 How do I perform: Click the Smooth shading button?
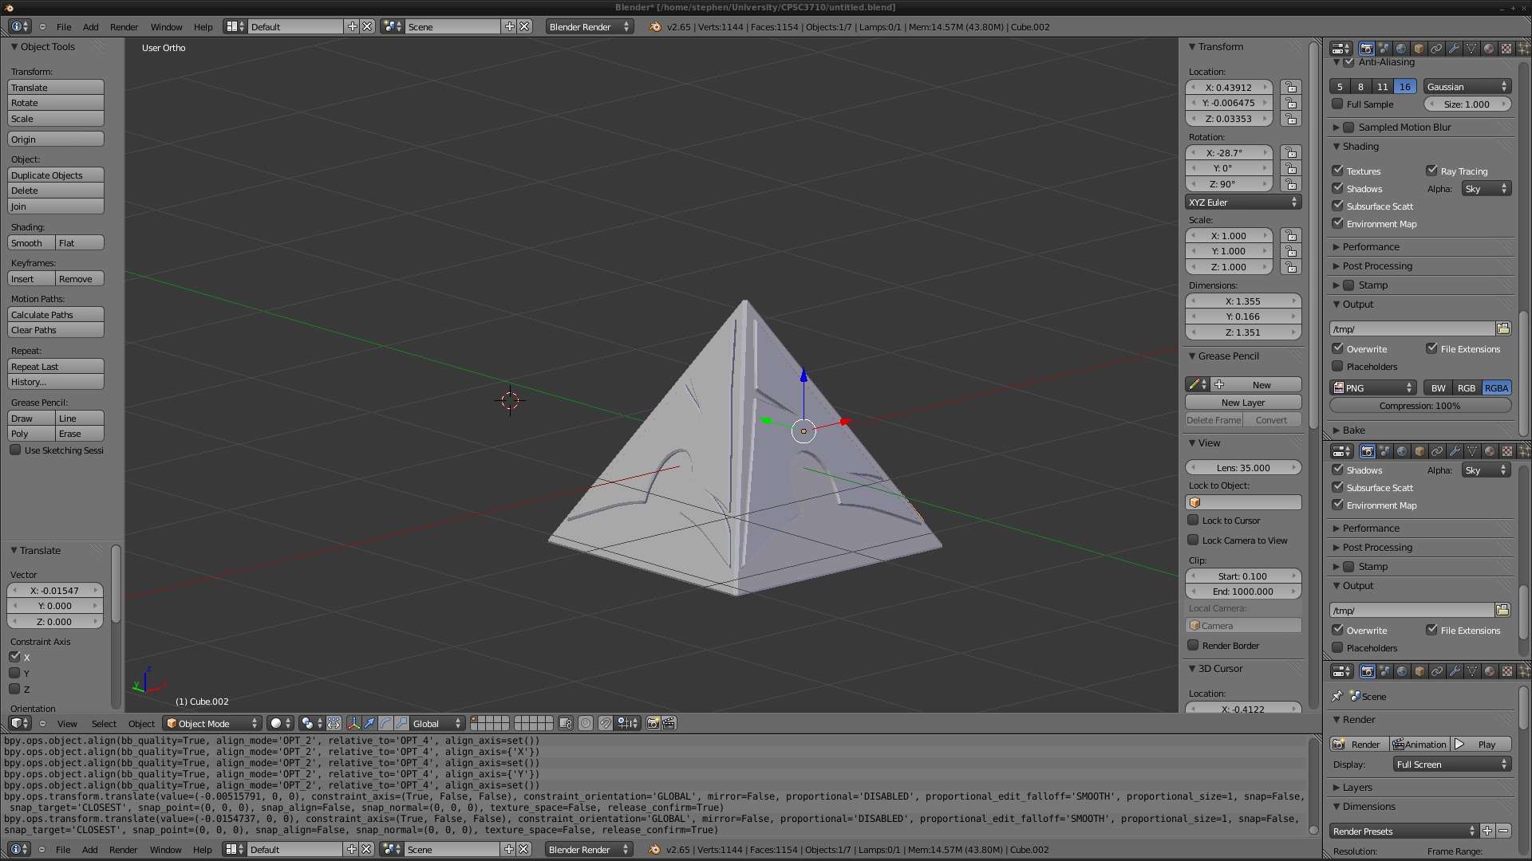click(x=31, y=242)
